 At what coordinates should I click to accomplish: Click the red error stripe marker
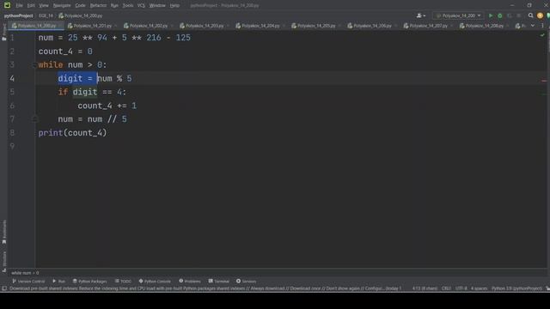pyautogui.click(x=544, y=81)
